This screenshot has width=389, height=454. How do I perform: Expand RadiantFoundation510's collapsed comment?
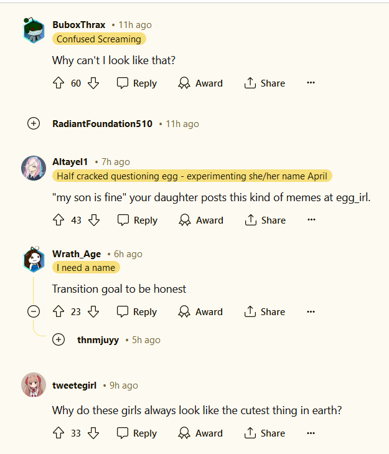pyautogui.click(x=34, y=124)
